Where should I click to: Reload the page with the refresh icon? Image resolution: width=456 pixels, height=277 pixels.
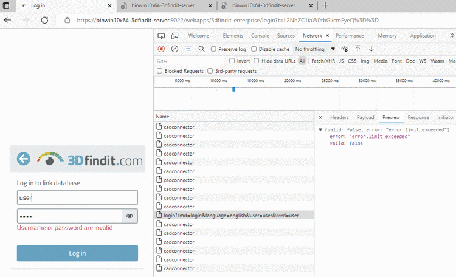pyautogui.click(x=44, y=20)
